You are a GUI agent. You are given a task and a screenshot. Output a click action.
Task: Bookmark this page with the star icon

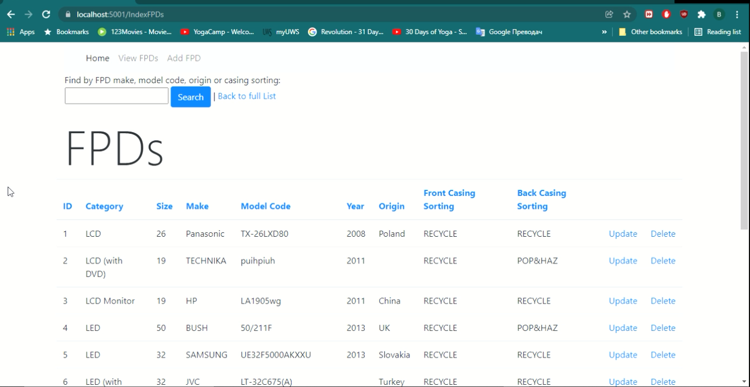pyautogui.click(x=627, y=14)
